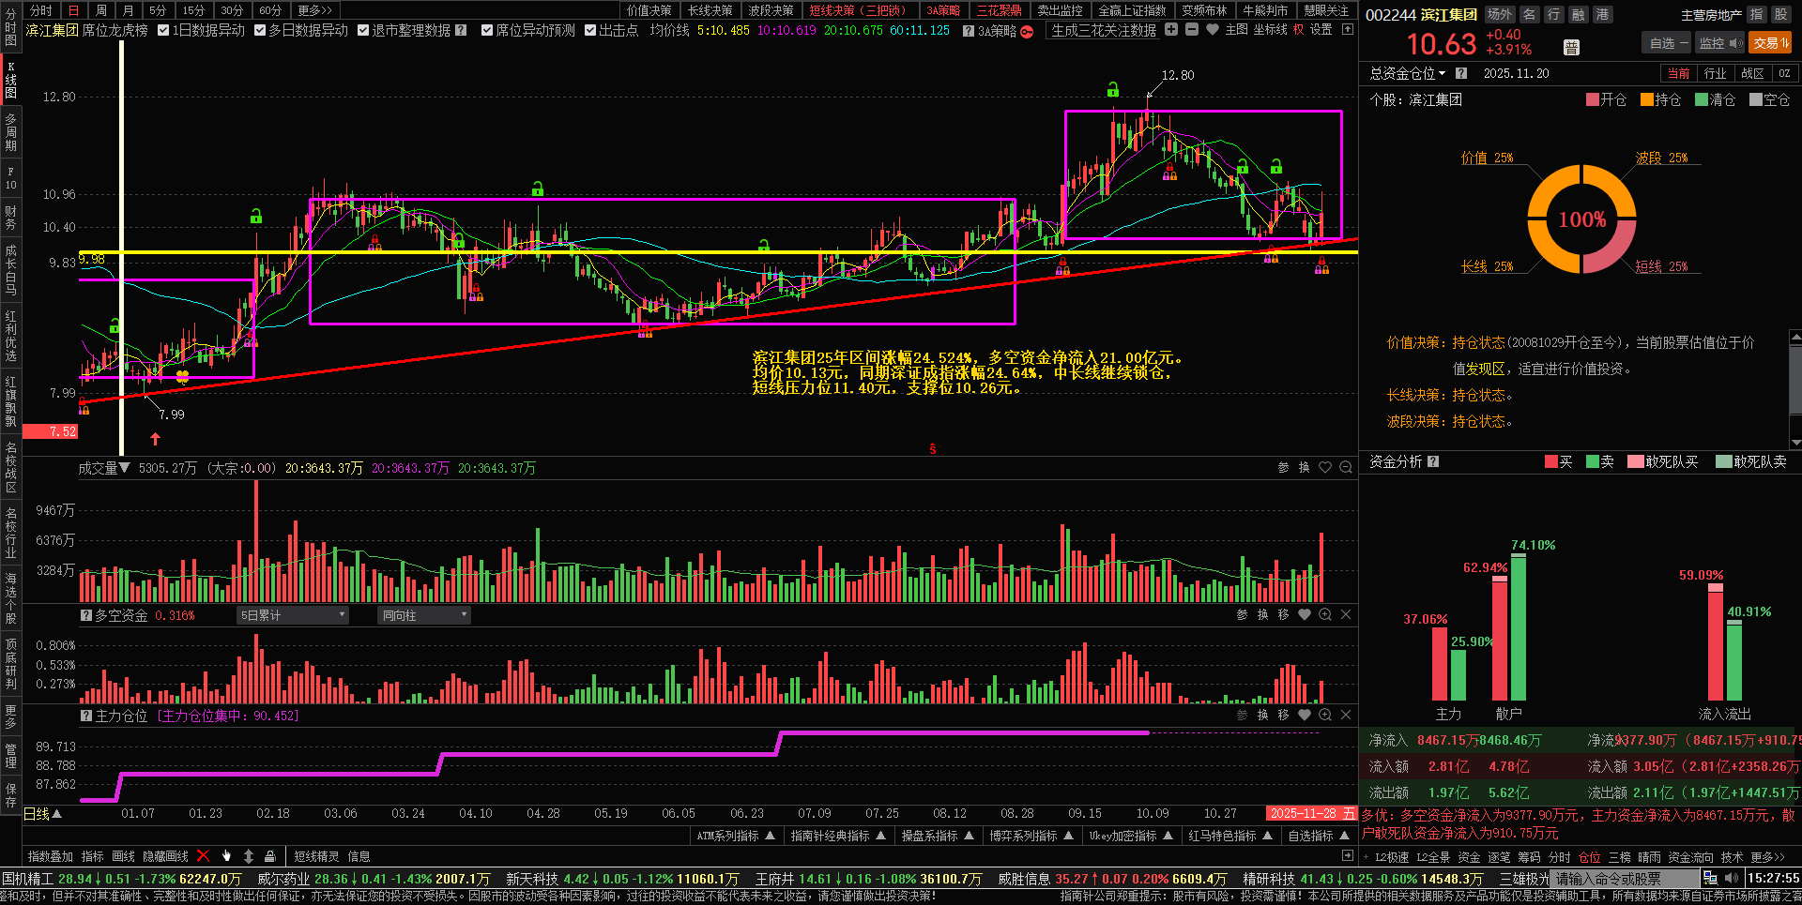Open the 三花聚鼎 tab
This screenshot has width=1802, height=905.
tap(999, 10)
